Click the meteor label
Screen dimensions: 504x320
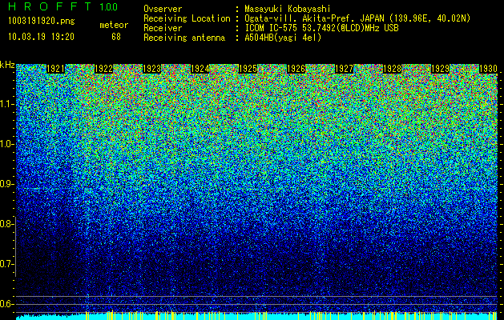114,25
